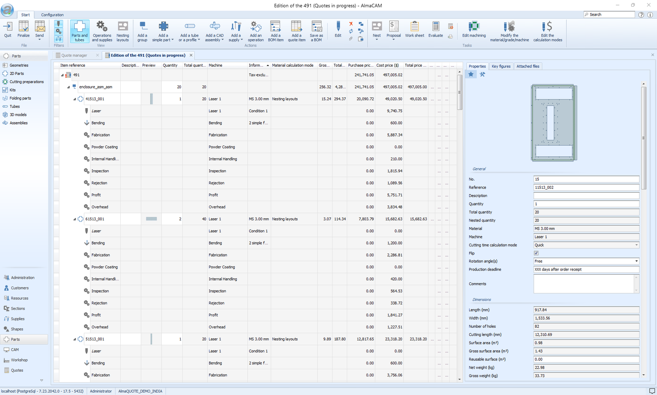Click the part preview thumbnail image

[x=554, y=122]
